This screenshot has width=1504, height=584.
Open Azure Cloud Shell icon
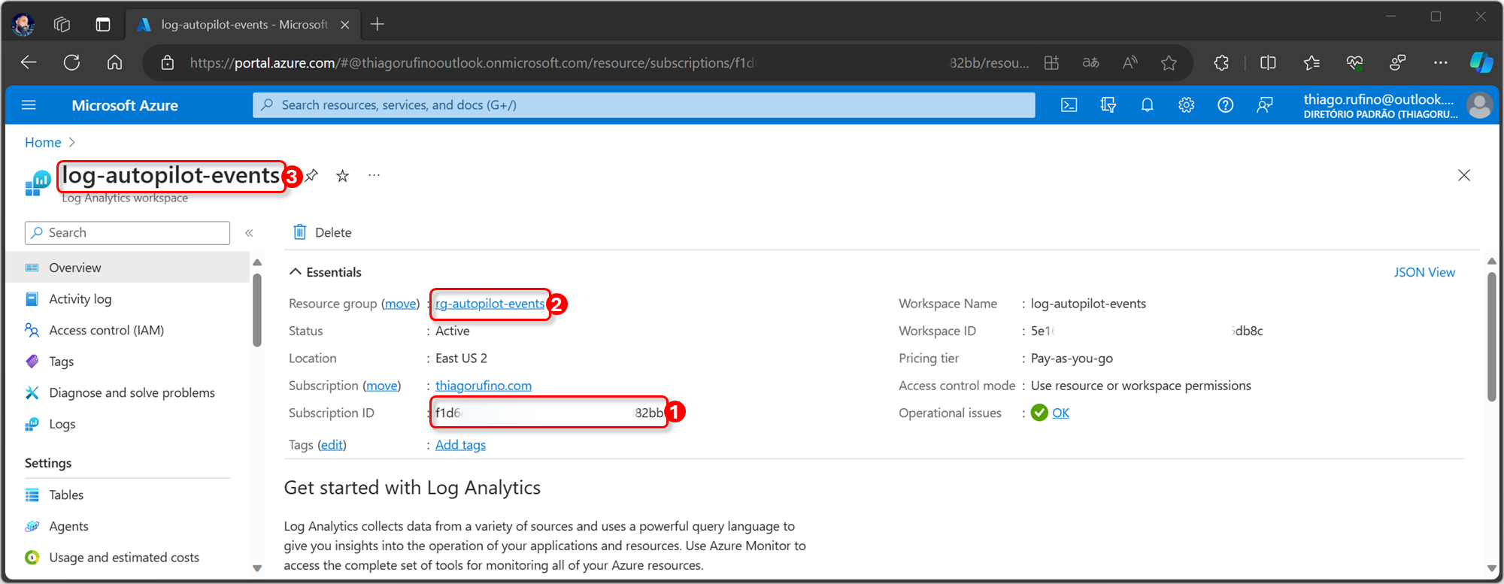pyautogui.click(x=1069, y=105)
